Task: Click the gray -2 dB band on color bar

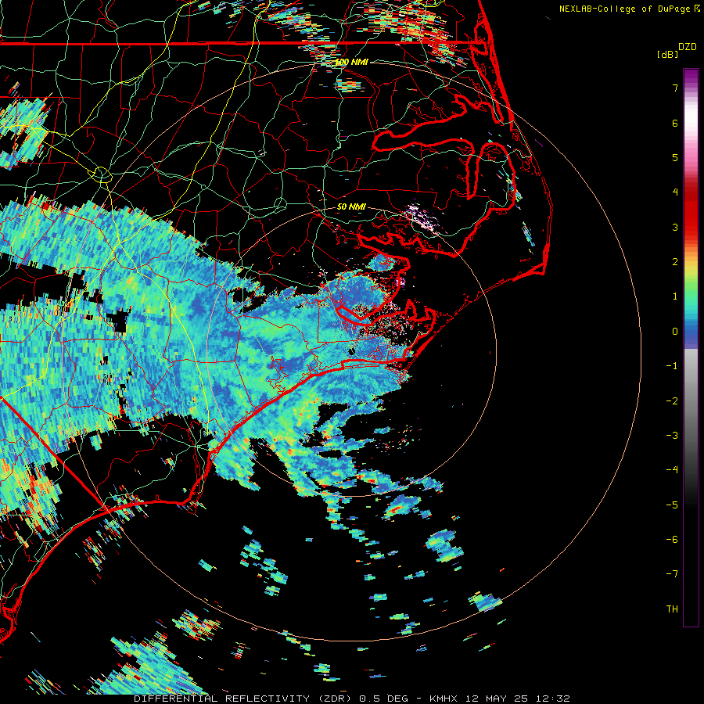Action: [x=691, y=401]
